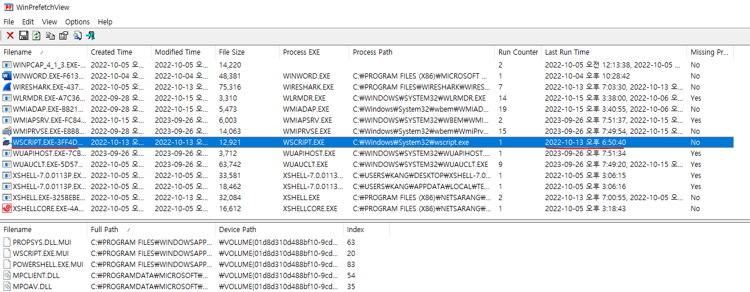Click the Missing Pr... column header
750x292 pixels.
point(710,52)
